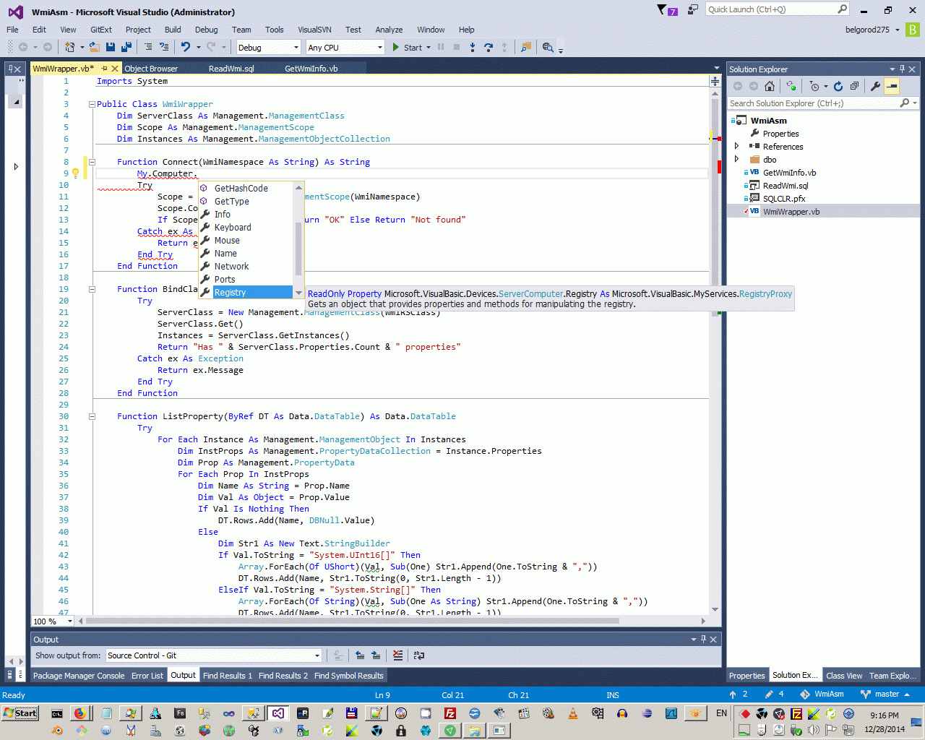Open the Analyze menu
The width and height of the screenshot is (925, 740).
[389, 30]
